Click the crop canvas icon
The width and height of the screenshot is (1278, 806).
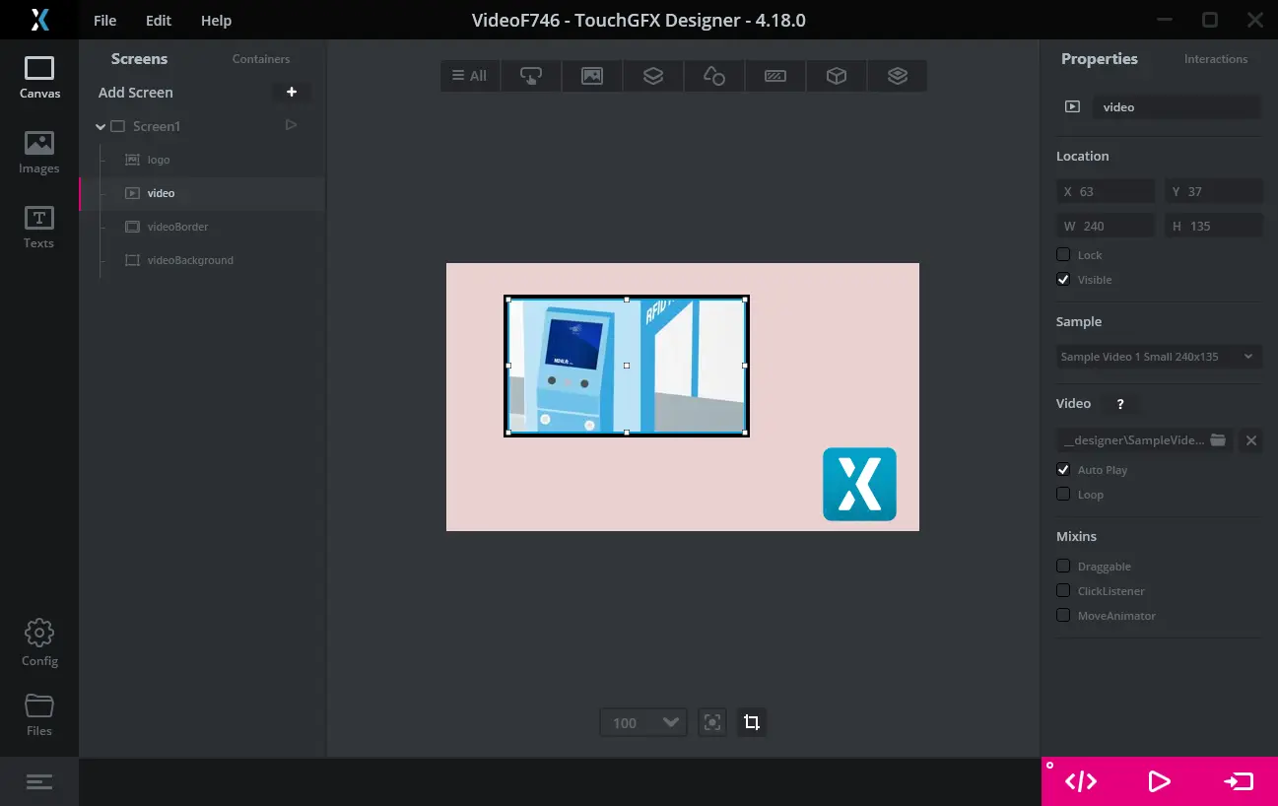click(752, 722)
